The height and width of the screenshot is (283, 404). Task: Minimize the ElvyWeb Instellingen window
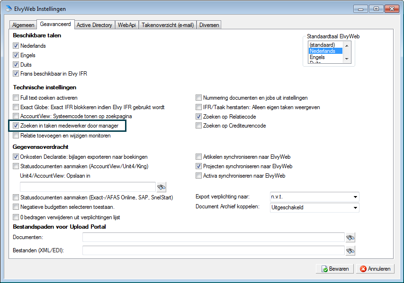(x=361, y=9)
